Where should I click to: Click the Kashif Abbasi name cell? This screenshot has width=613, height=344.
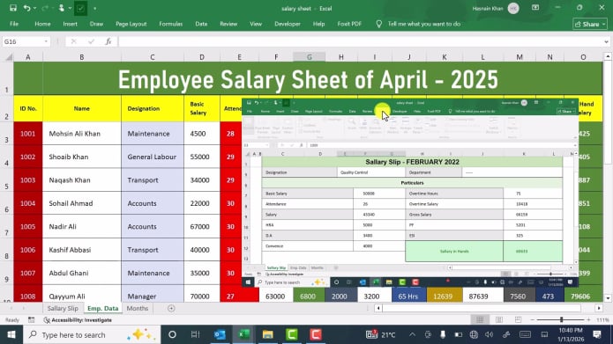tap(82, 250)
